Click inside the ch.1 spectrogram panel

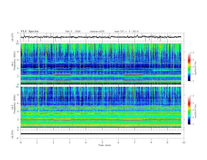101,64
